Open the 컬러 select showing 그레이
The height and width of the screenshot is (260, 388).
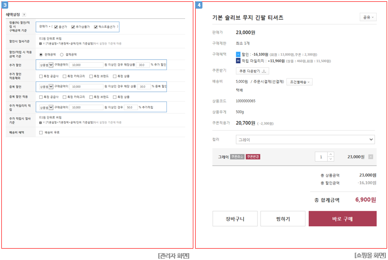[305, 140]
